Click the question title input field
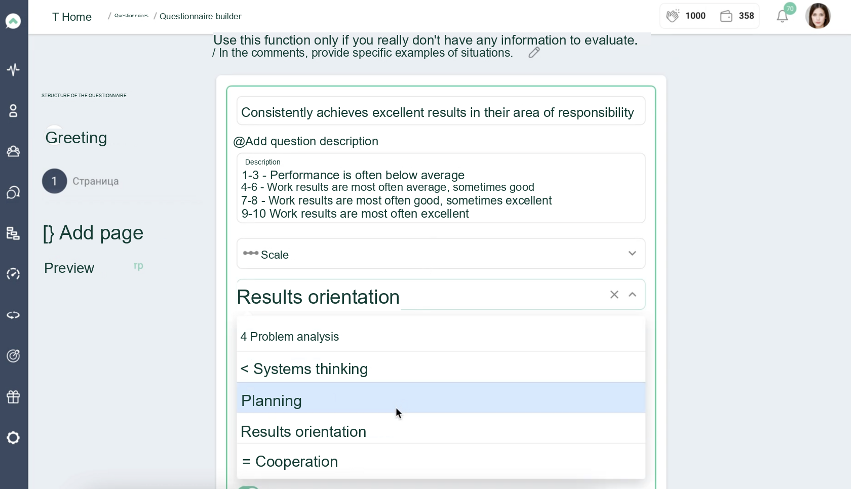Screen dimensions: 851x489 441,111
